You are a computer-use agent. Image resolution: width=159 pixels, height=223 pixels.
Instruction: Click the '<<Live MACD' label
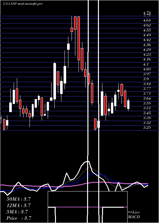pos(134,215)
